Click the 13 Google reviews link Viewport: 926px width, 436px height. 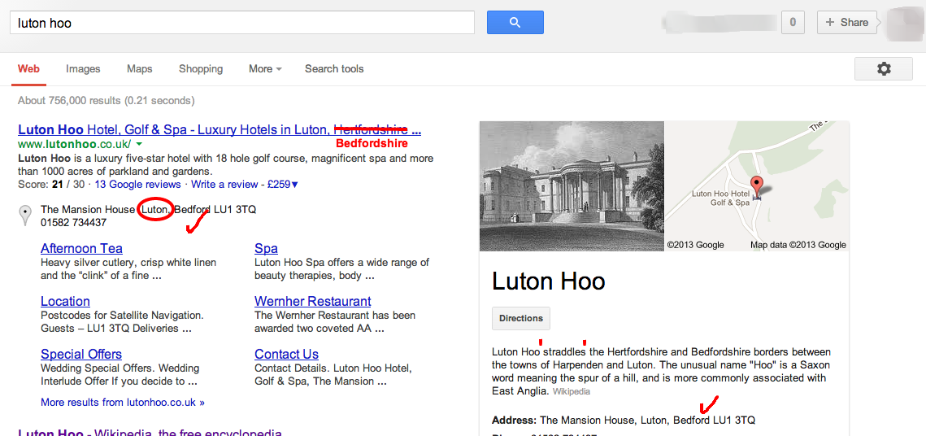[x=137, y=185]
